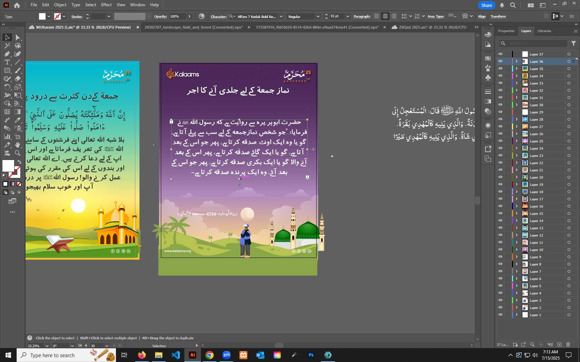
Task: Expand Layer 28 contents
Action: pyautogui.click(x=517, y=119)
